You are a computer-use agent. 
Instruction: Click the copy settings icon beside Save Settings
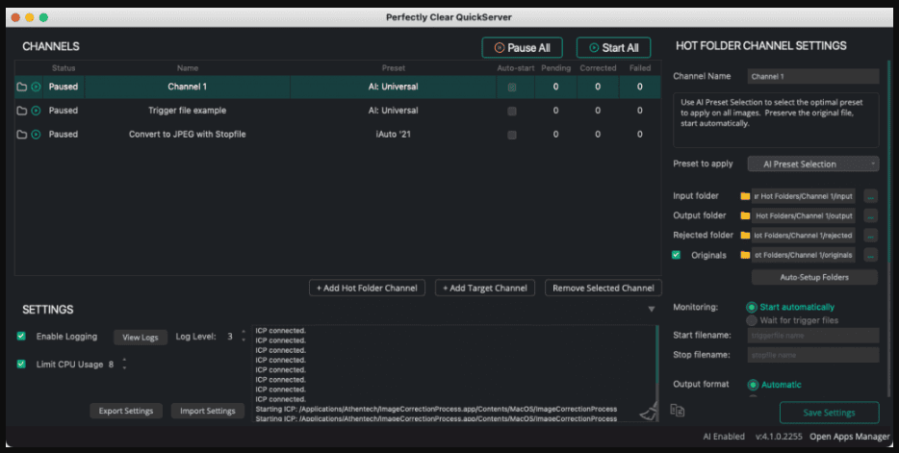click(677, 411)
